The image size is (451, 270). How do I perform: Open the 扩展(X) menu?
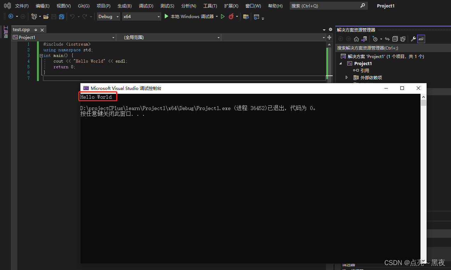click(x=231, y=6)
